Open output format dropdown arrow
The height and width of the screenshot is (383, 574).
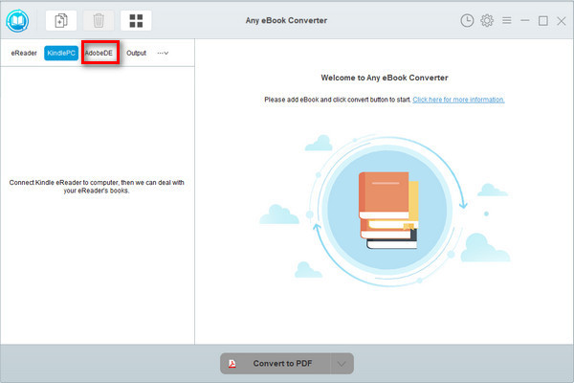pos(342,364)
